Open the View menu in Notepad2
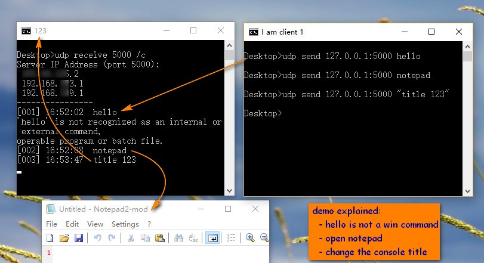 pos(95,224)
